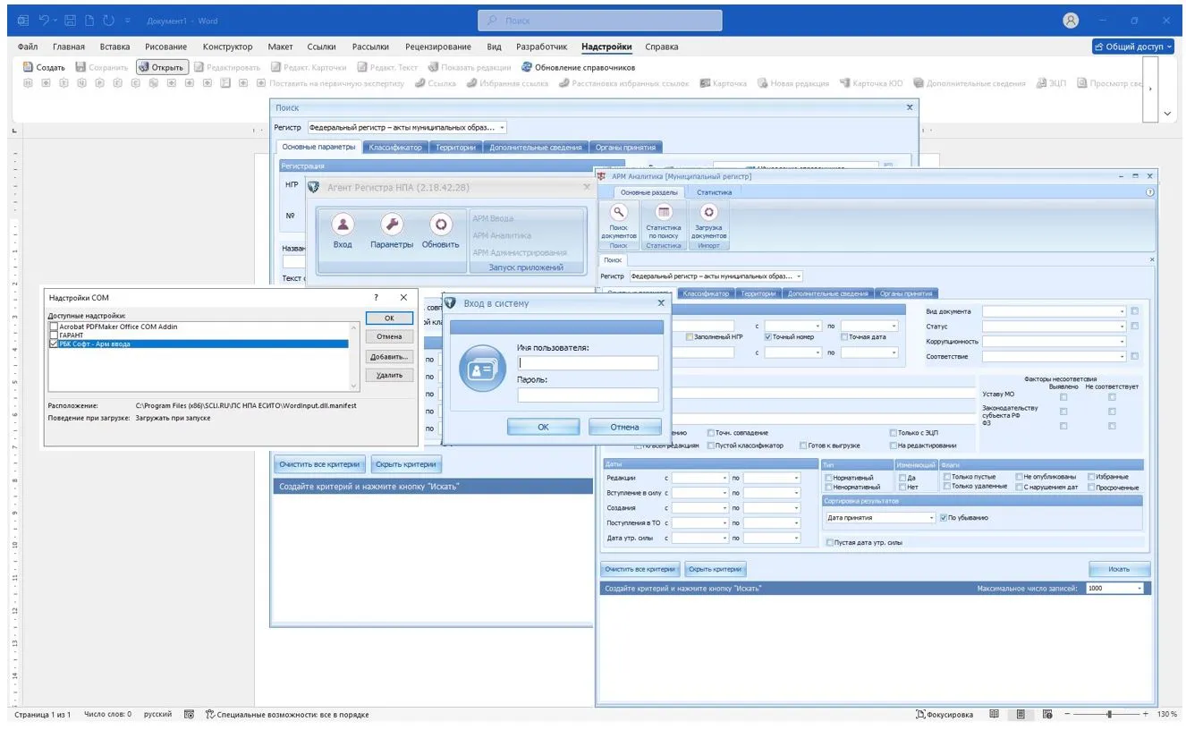Screen dimensions: 1186x730
Task: Click the Открыть toolbar button
Action: pos(162,67)
